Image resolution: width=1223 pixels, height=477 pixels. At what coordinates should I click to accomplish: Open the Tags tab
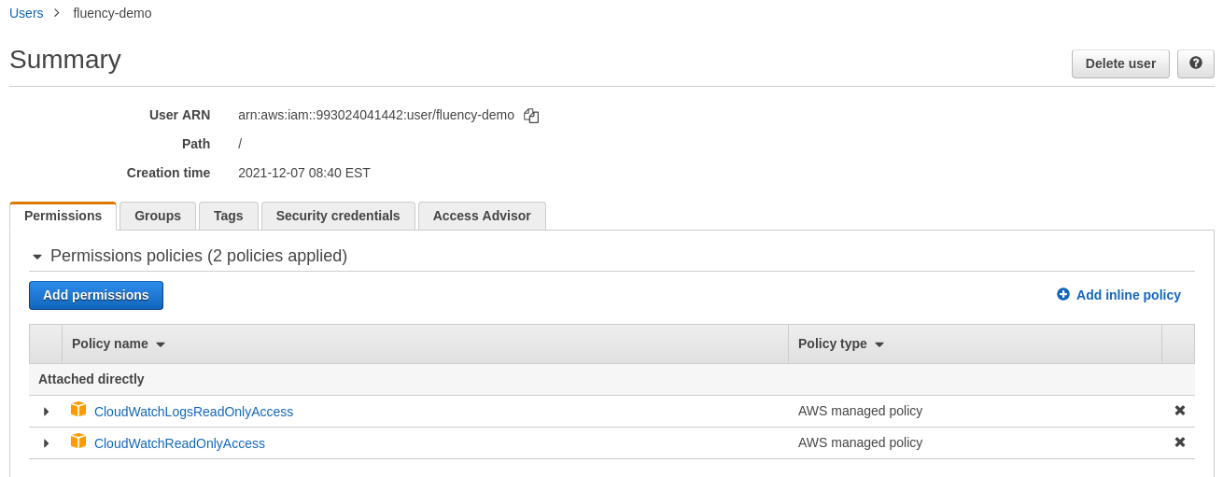[229, 216]
